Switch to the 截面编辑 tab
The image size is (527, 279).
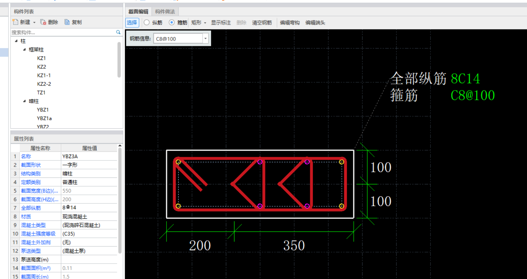138,11
